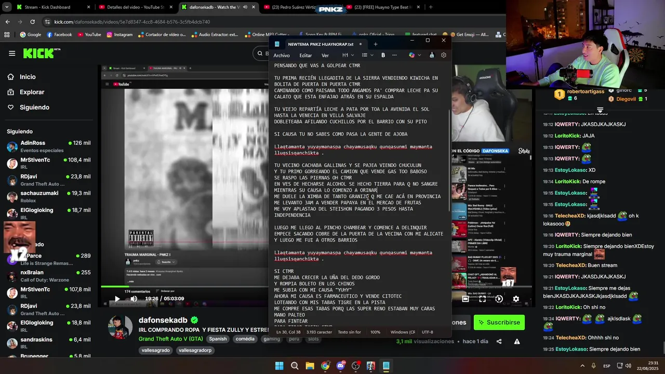The width and height of the screenshot is (665, 374).
Task: Open the zoom level 100% selector
Action: click(x=375, y=332)
